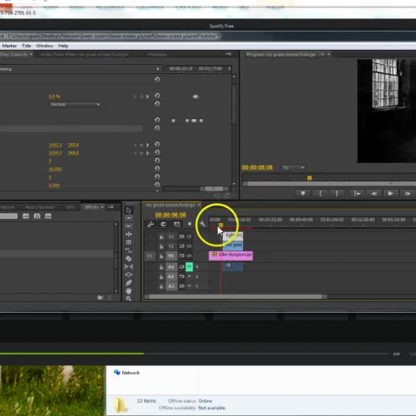Create new custom bin in Effects panel
The width and height of the screenshot is (416, 416).
101,298
